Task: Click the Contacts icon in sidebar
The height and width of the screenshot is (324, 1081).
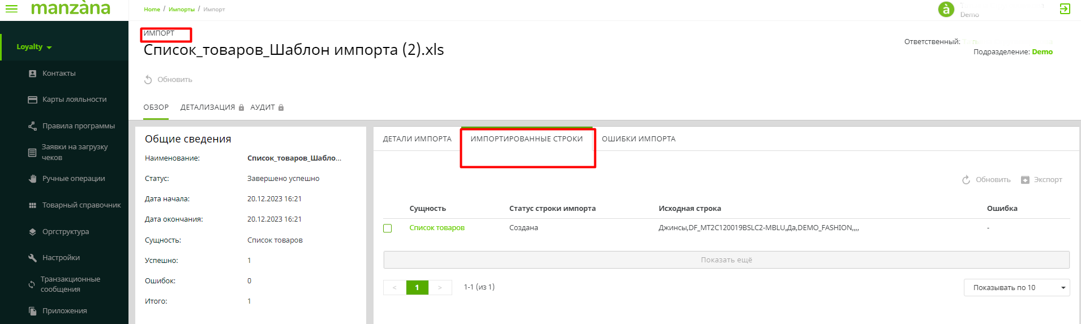Action: click(x=32, y=74)
